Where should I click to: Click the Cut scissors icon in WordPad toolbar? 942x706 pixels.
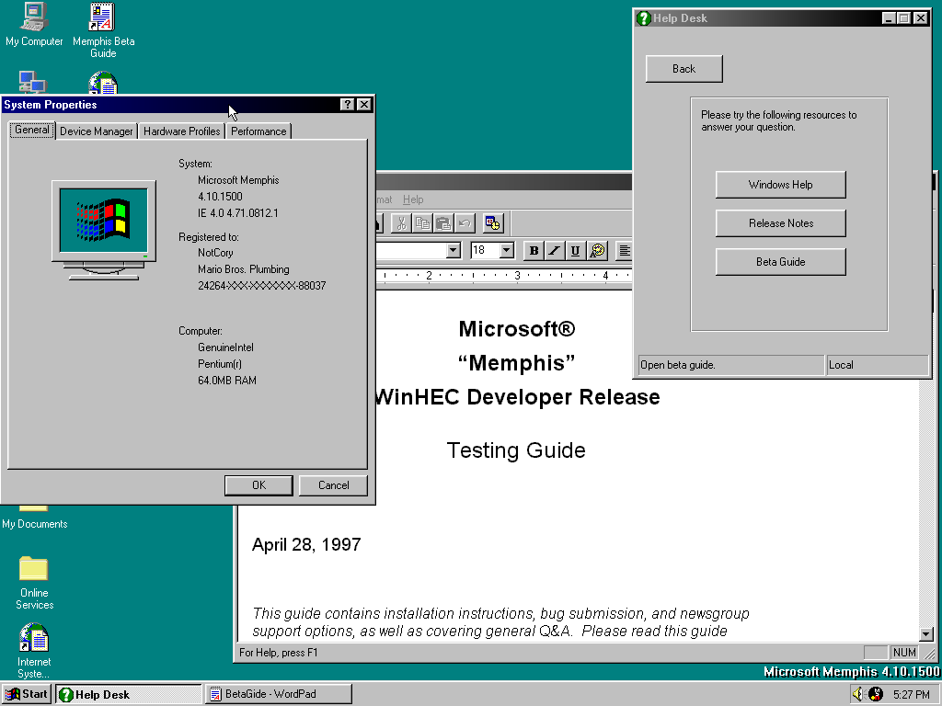point(401,223)
